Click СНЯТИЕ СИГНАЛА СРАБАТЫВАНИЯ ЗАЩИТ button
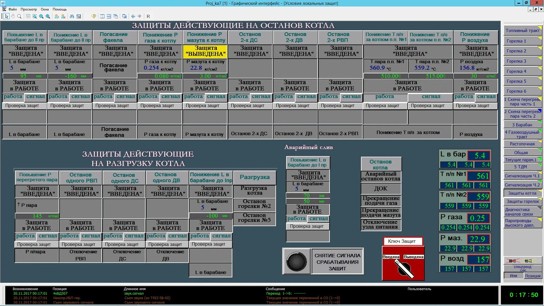The width and height of the screenshot is (544, 306). [337, 262]
